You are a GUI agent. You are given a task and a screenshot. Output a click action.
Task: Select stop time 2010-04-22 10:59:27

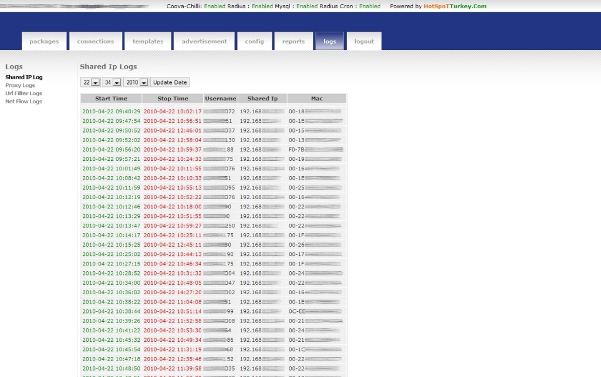[173, 225]
